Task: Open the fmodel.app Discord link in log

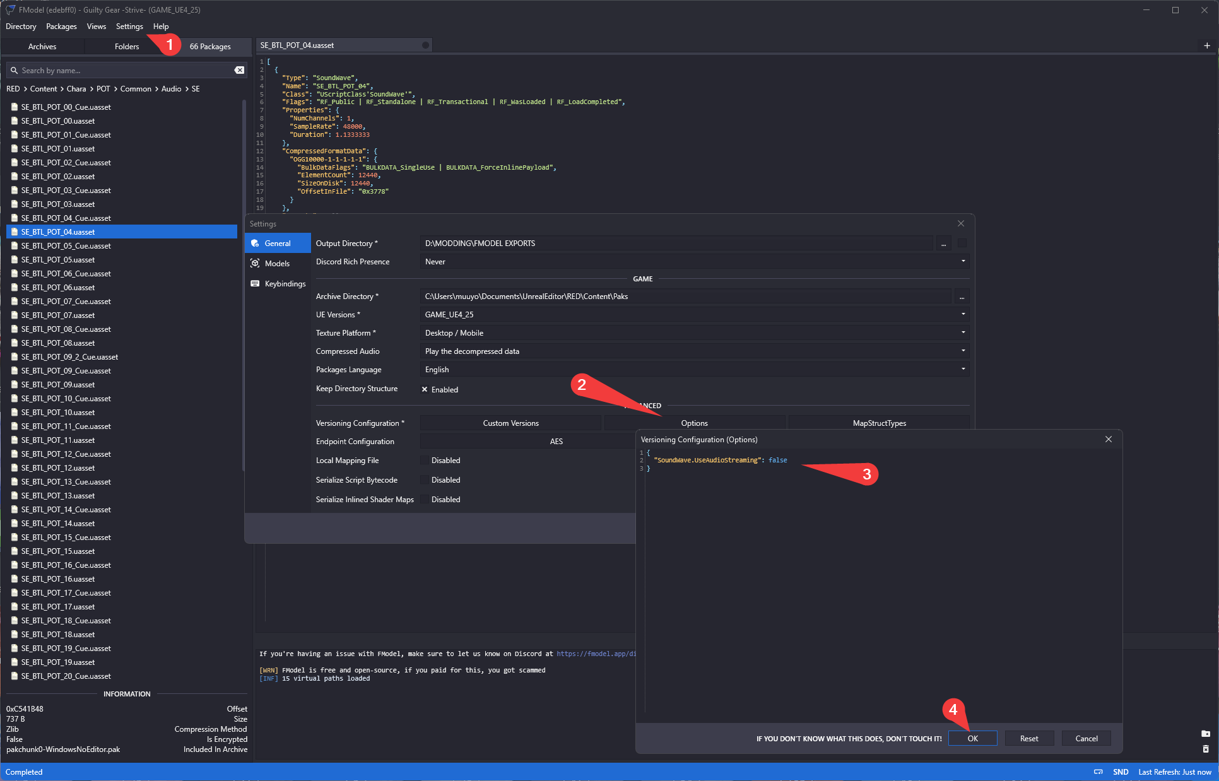Action: 596,654
